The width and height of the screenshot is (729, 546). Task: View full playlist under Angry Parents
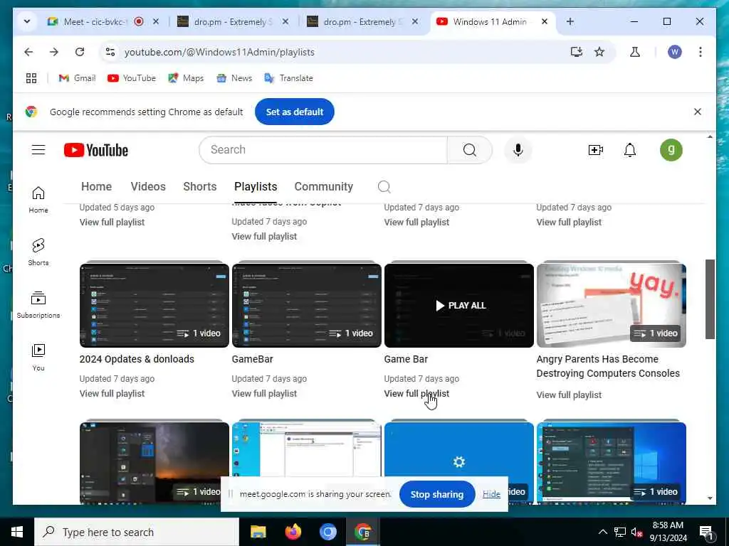[569, 395]
